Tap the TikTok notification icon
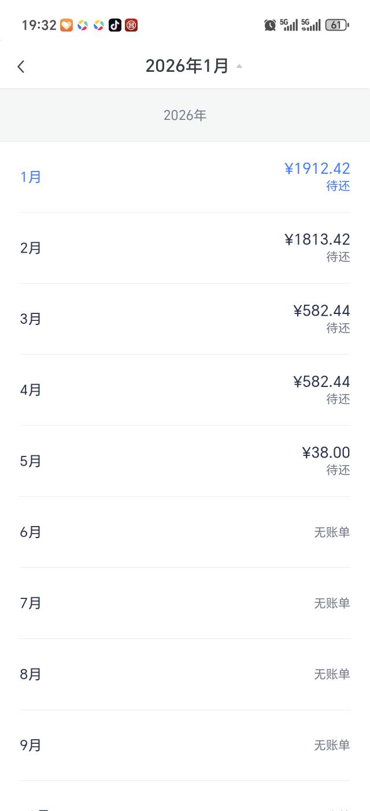370x811 pixels. (x=115, y=25)
